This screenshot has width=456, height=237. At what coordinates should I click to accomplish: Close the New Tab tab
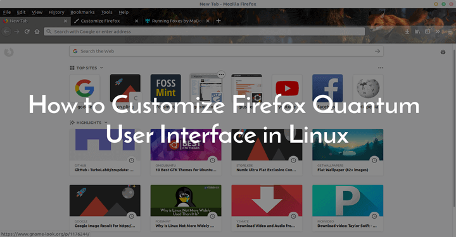65,21
